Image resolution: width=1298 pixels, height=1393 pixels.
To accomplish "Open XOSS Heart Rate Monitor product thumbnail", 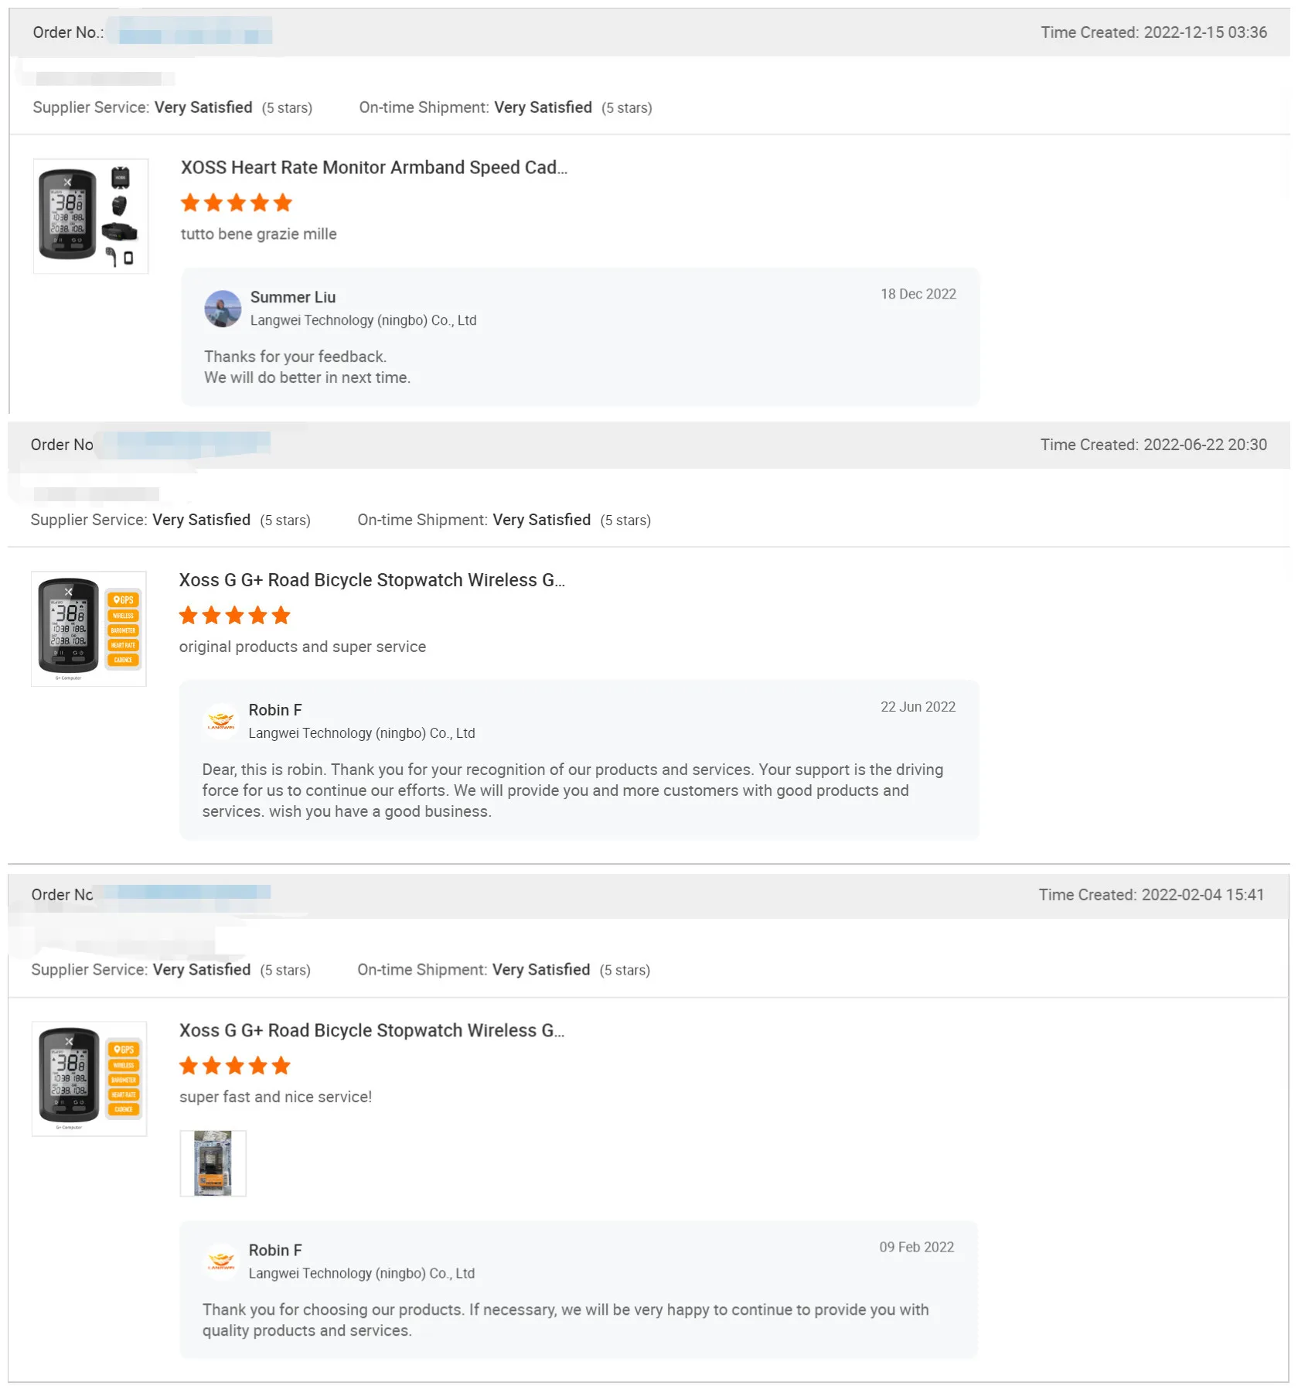I will (x=90, y=216).
